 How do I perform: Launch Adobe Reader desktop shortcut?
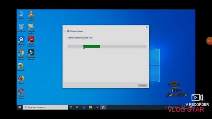click(31, 42)
